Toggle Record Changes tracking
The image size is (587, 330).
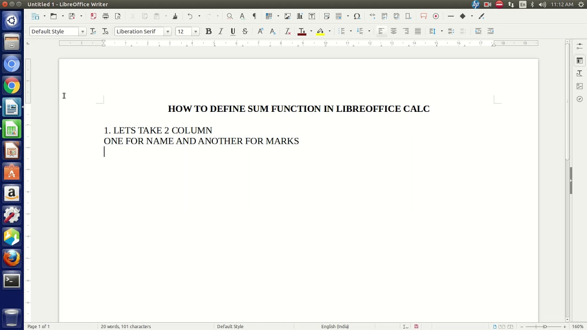pos(436,16)
